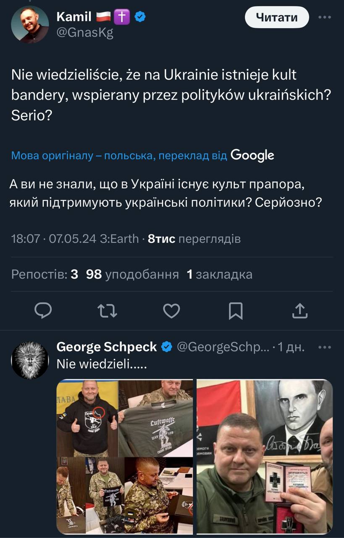
Task: Open George Schpeck's profile avatar
Action: click(x=30, y=360)
